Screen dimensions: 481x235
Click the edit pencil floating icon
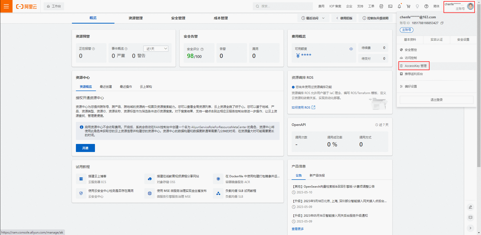pyautogui.click(x=470, y=207)
